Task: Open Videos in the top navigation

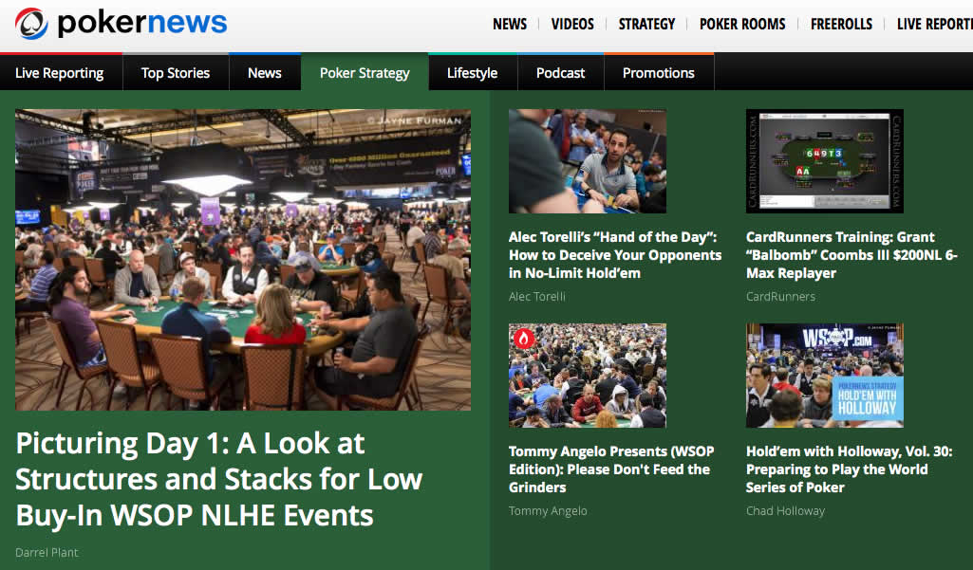Action: tap(572, 24)
